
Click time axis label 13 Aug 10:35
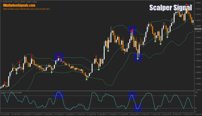[134, 114]
